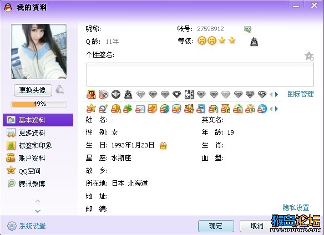Click the penguin icon beside the level stars

pyautogui.click(x=254, y=42)
